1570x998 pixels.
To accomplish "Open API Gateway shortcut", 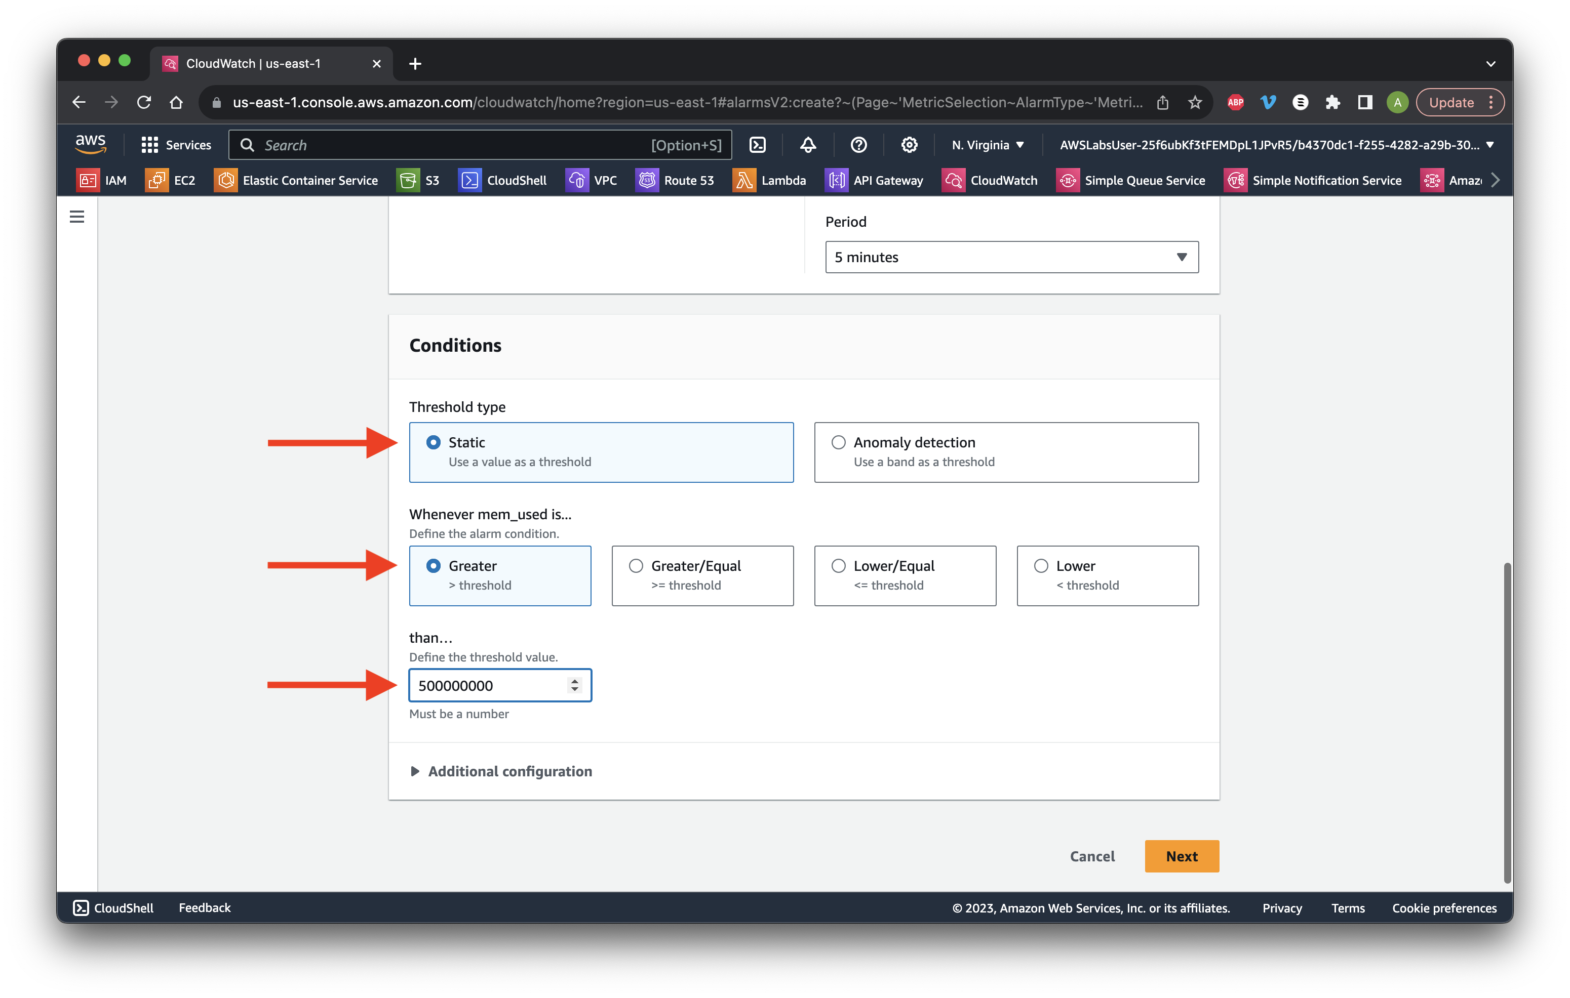I will (x=874, y=181).
